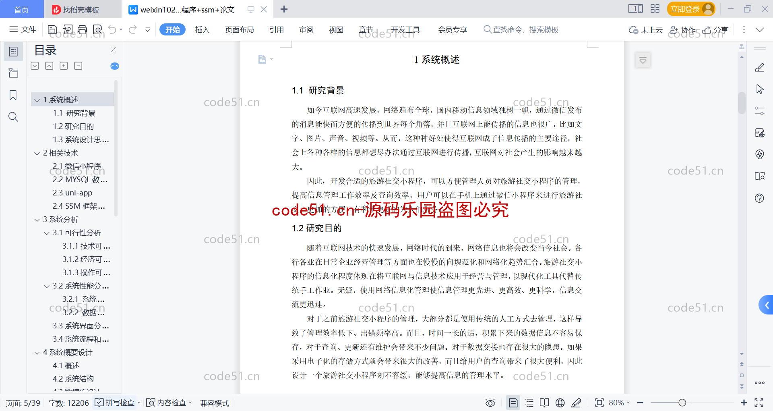This screenshot has height=411, width=773.
Task: Click the 分享 share button
Action: (715, 30)
